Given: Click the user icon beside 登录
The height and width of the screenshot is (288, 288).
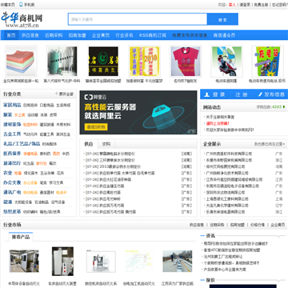Looking at the screenshot, I should point(206,94).
